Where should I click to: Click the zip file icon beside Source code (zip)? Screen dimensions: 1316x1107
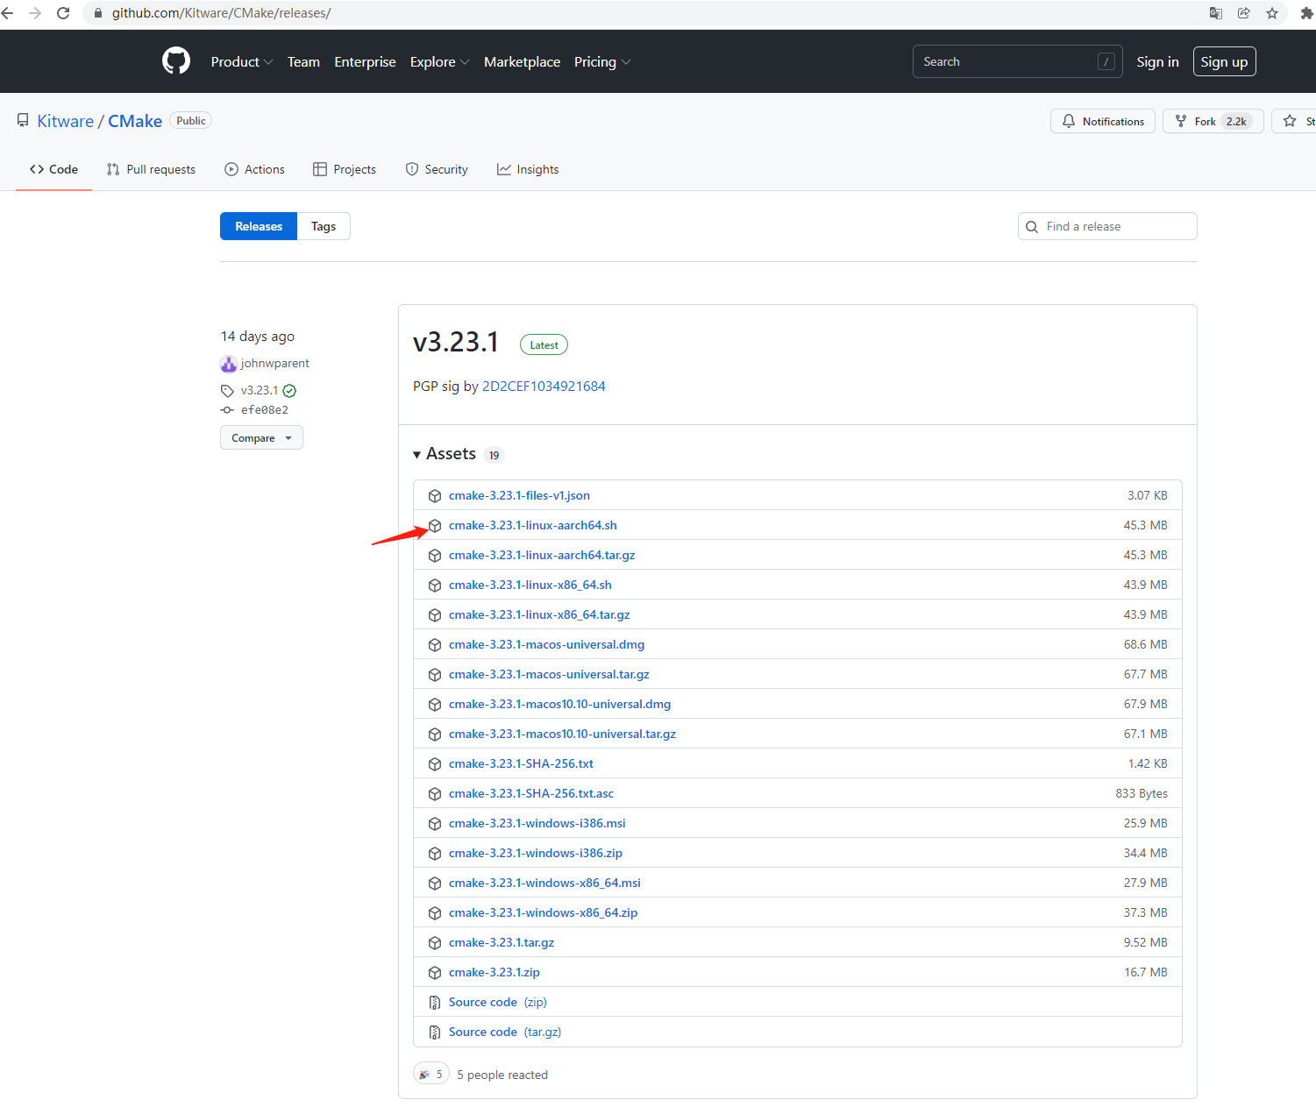[435, 1003]
